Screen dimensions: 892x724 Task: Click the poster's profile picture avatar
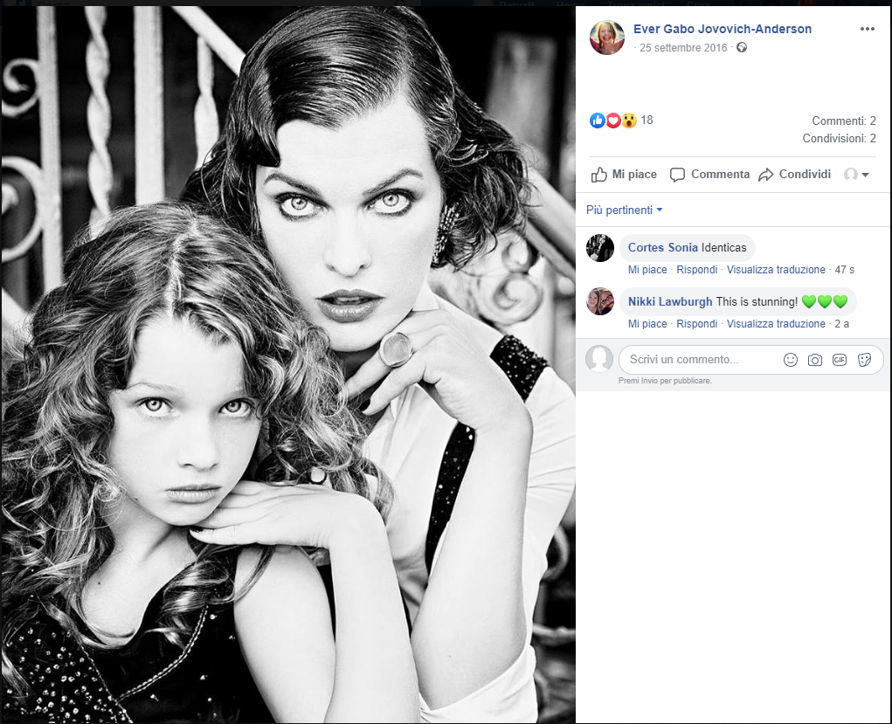pos(607,38)
